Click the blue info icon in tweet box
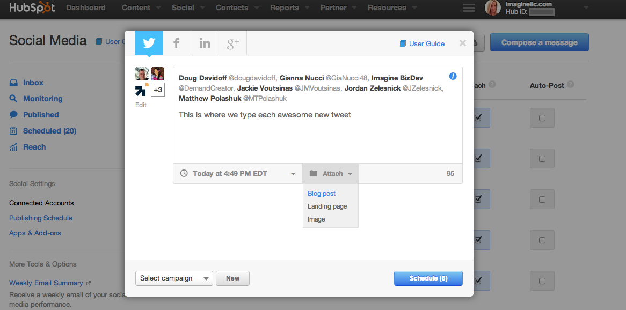This screenshot has width=626, height=310. coord(453,76)
